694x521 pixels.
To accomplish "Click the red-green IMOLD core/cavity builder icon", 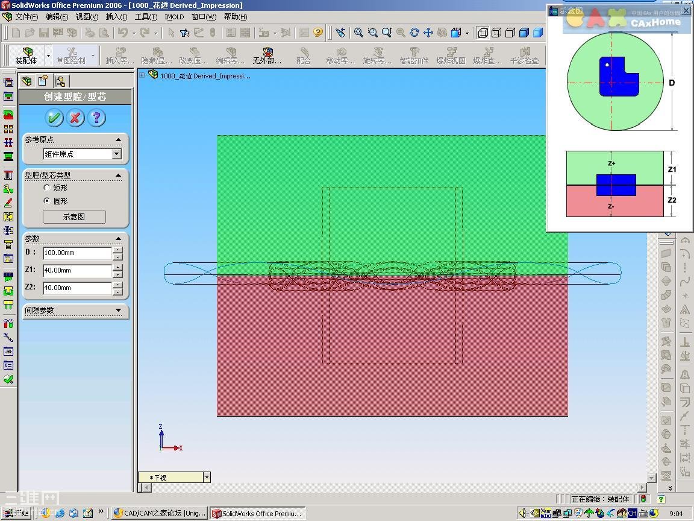I will [8, 115].
